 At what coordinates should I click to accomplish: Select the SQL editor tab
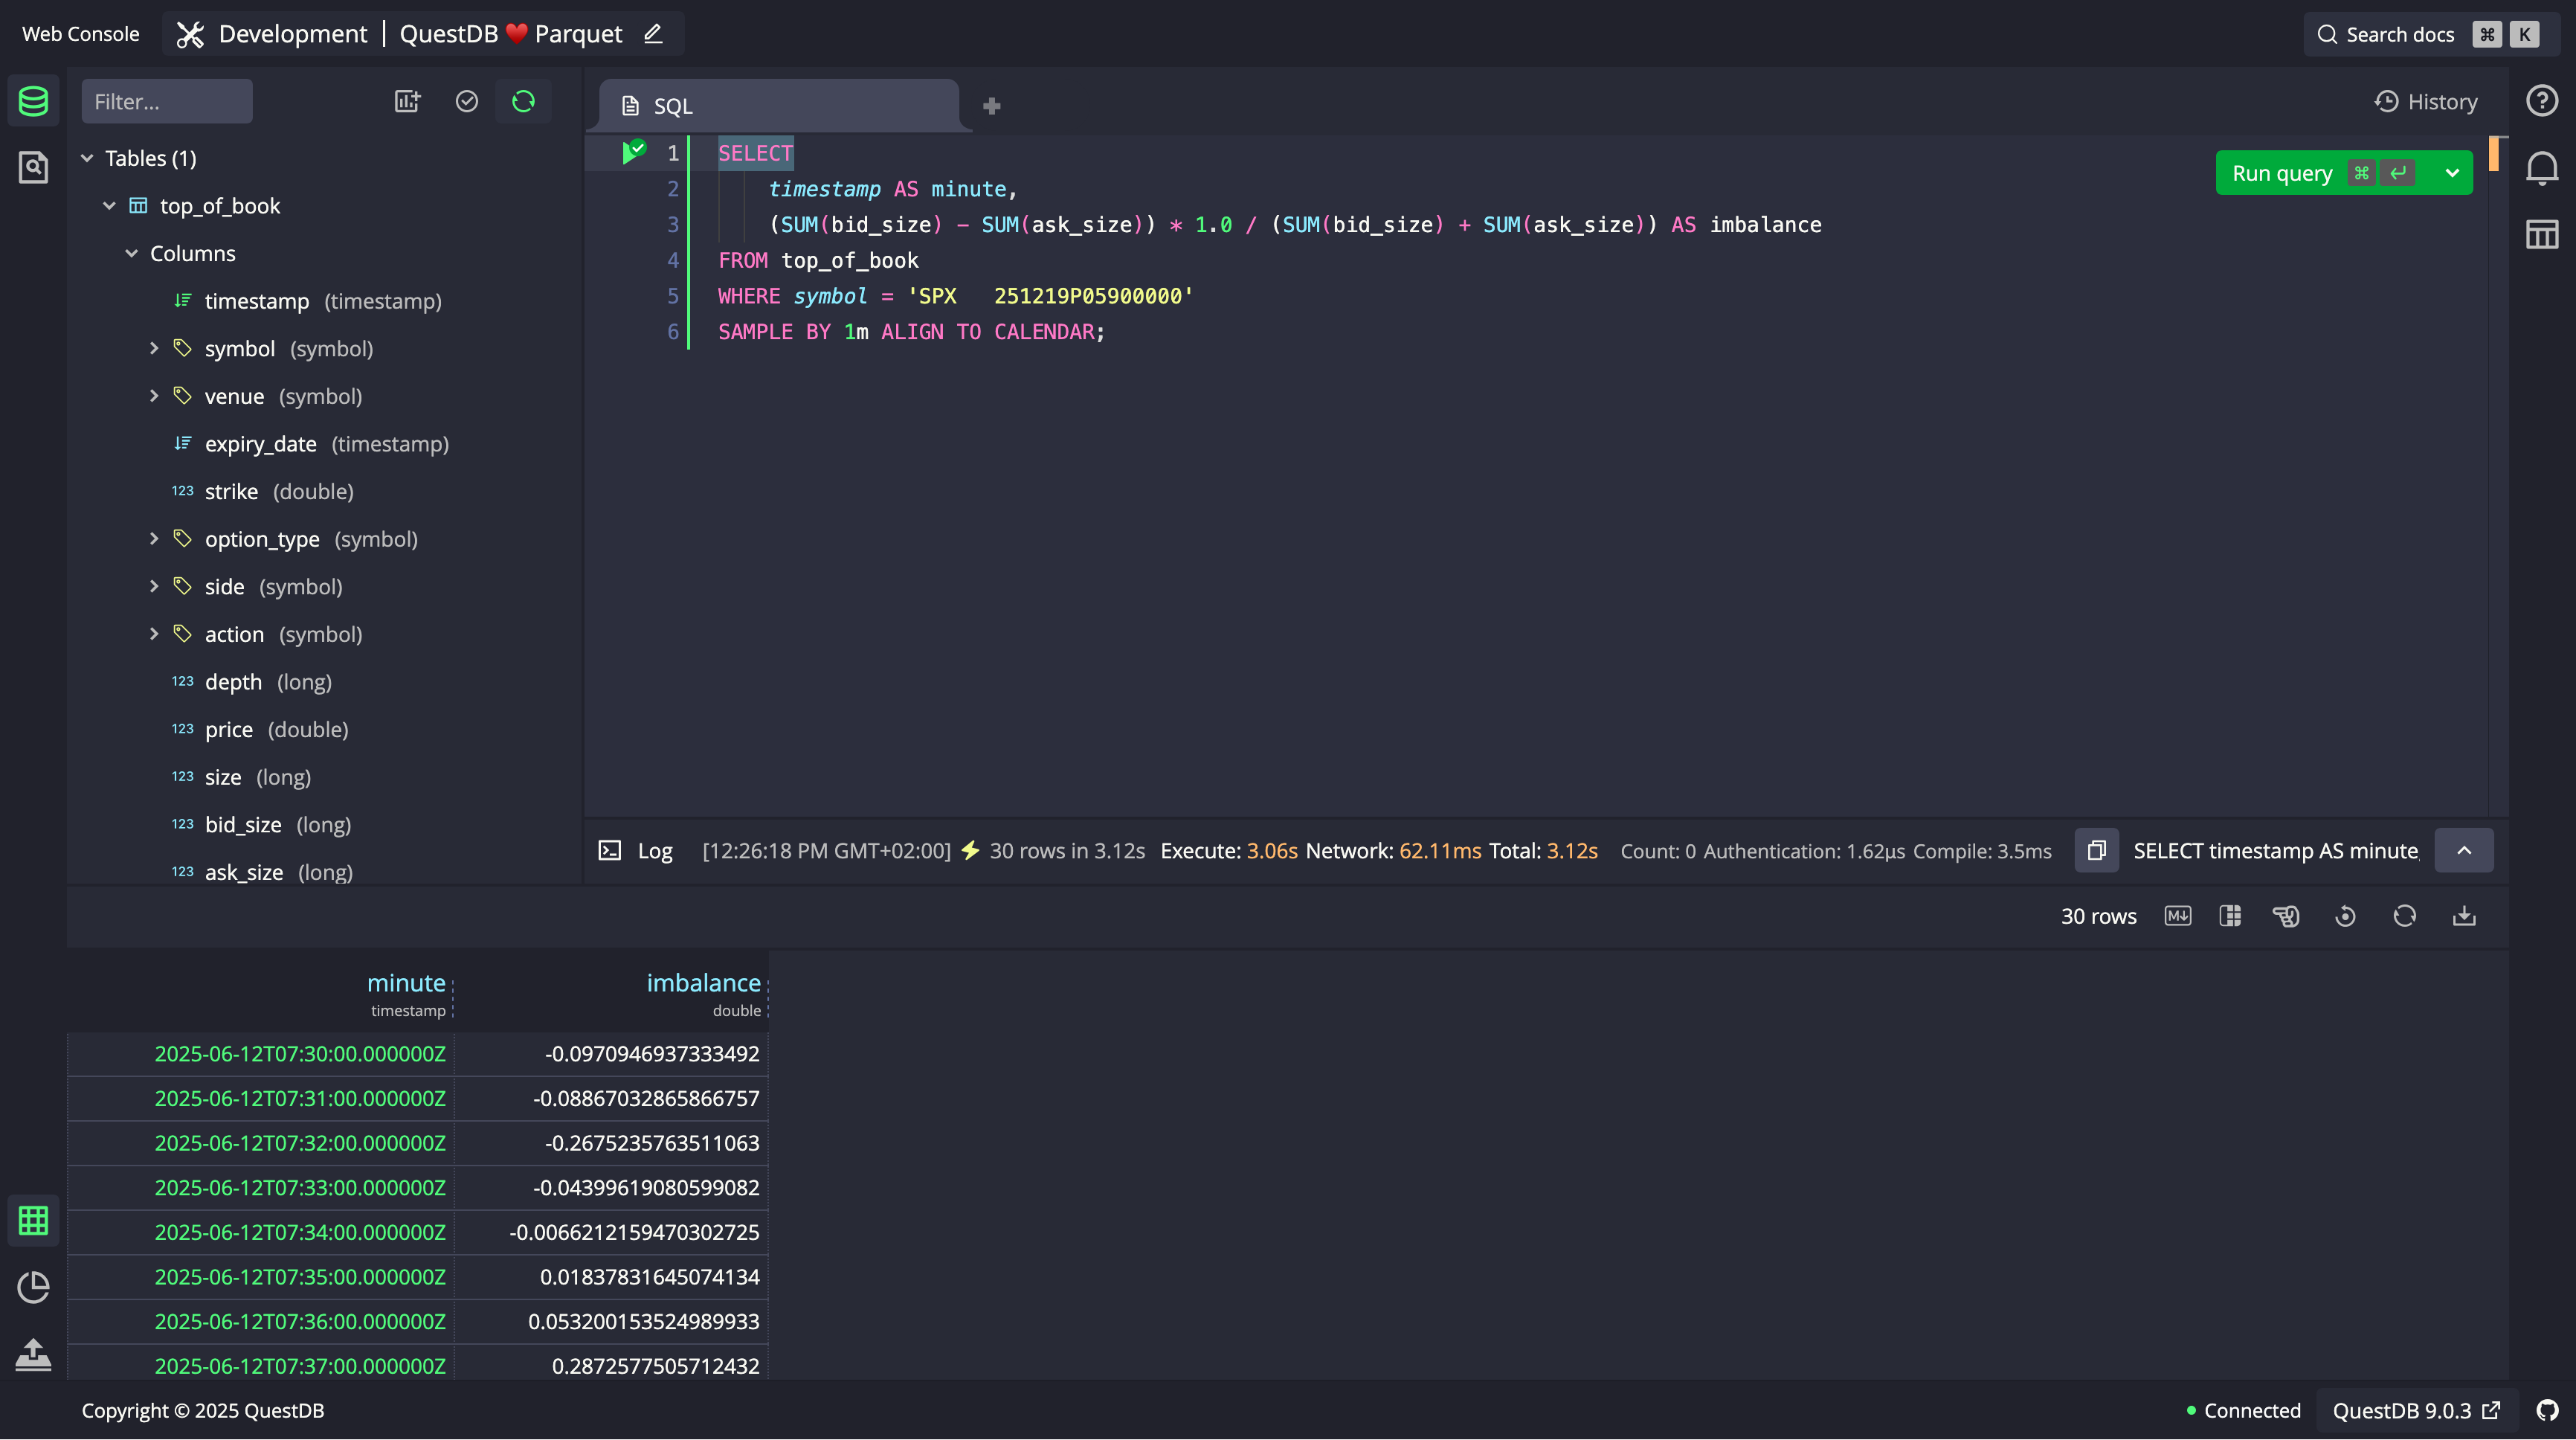click(x=779, y=106)
